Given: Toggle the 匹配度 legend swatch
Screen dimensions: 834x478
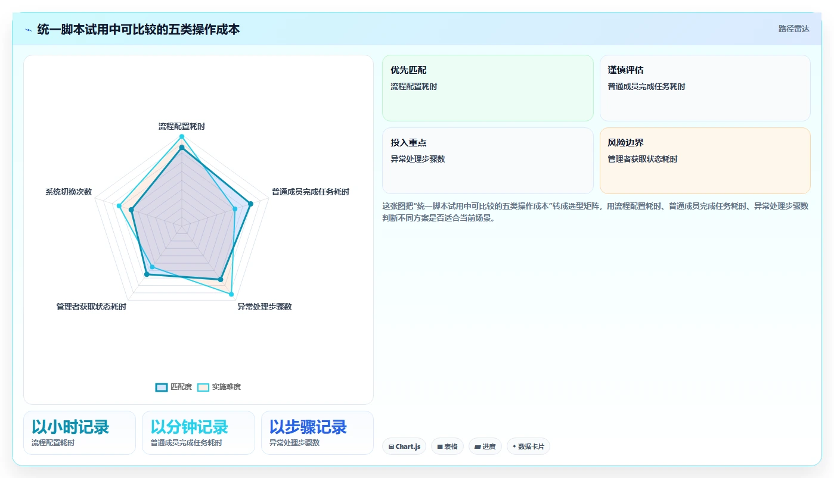Looking at the screenshot, I should pyautogui.click(x=162, y=387).
